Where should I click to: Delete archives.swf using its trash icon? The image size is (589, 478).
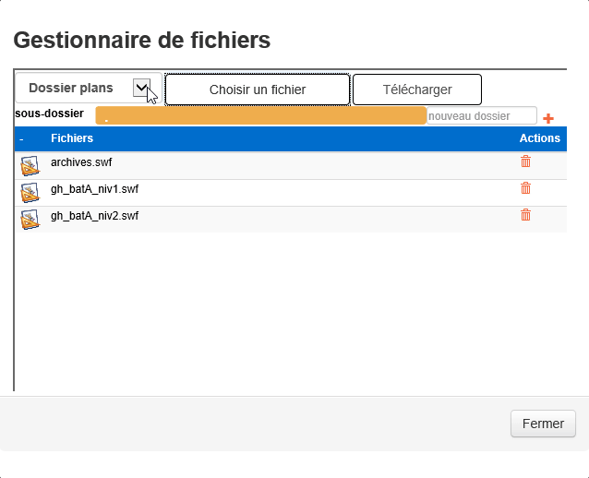(x=526, y=161)
